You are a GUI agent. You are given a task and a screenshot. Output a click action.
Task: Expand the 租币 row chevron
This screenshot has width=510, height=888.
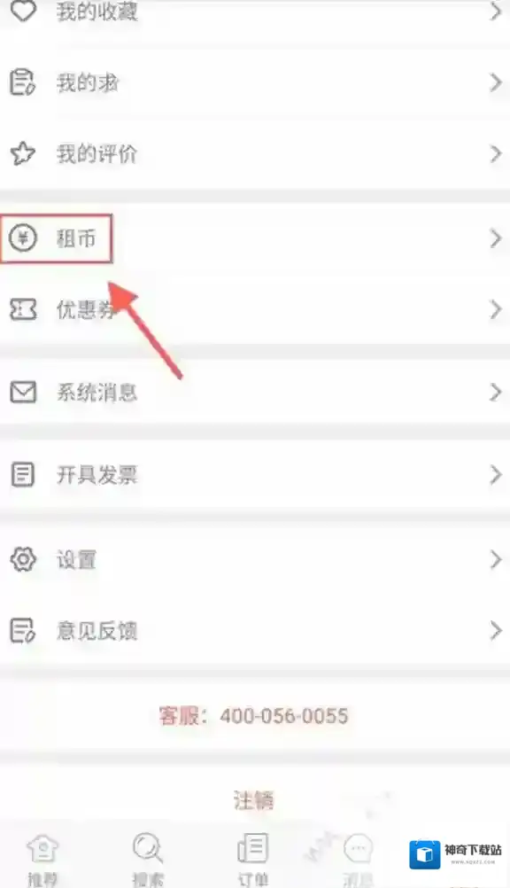click(496, 238)
